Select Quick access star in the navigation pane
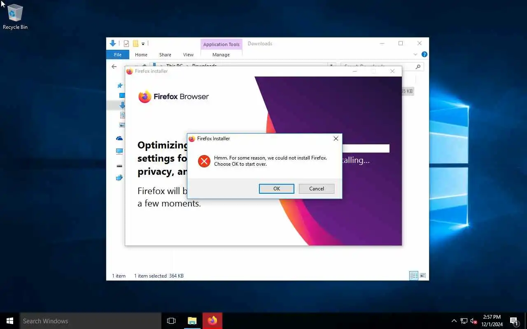The width and height of the screenshot is (527, 329). [x=120, y=86]
